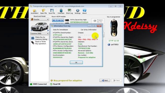
Task: Click secret key low value 189614F1DF0C2C47
Action: click(62, 44)
